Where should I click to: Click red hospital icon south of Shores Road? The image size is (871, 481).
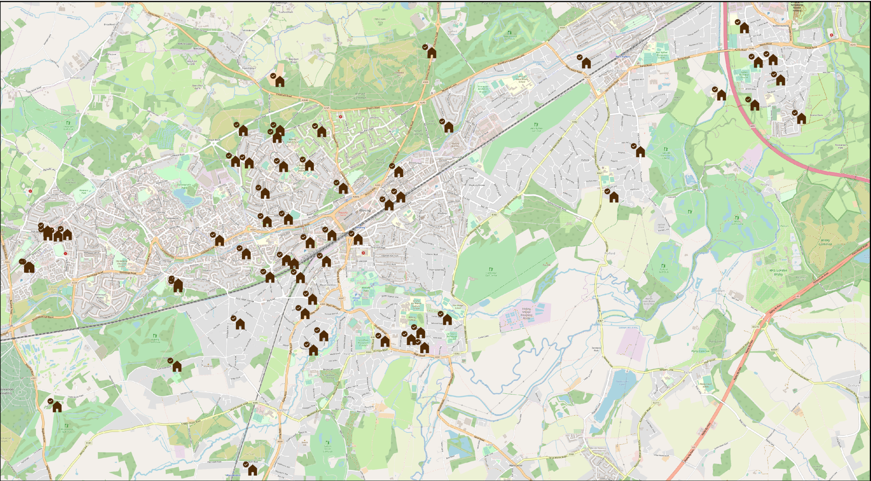[340, 117]
